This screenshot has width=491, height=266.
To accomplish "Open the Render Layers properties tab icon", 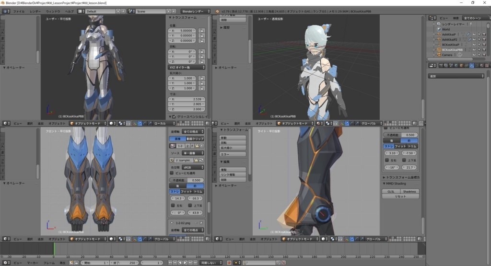I will coord(446,66).
